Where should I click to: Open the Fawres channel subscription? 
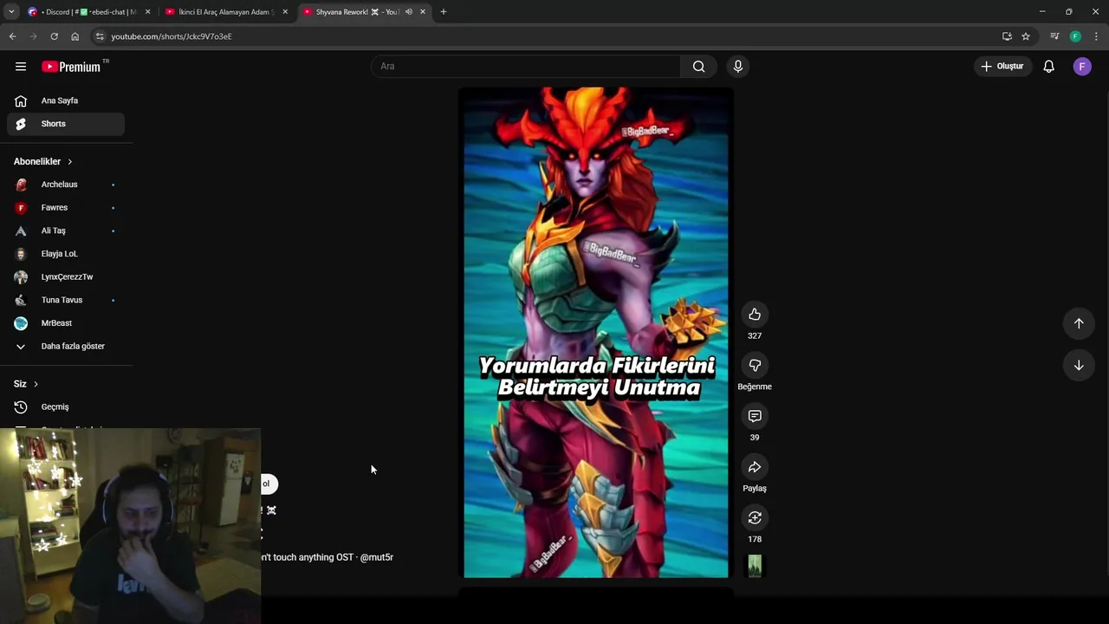[x=66, y=208]
